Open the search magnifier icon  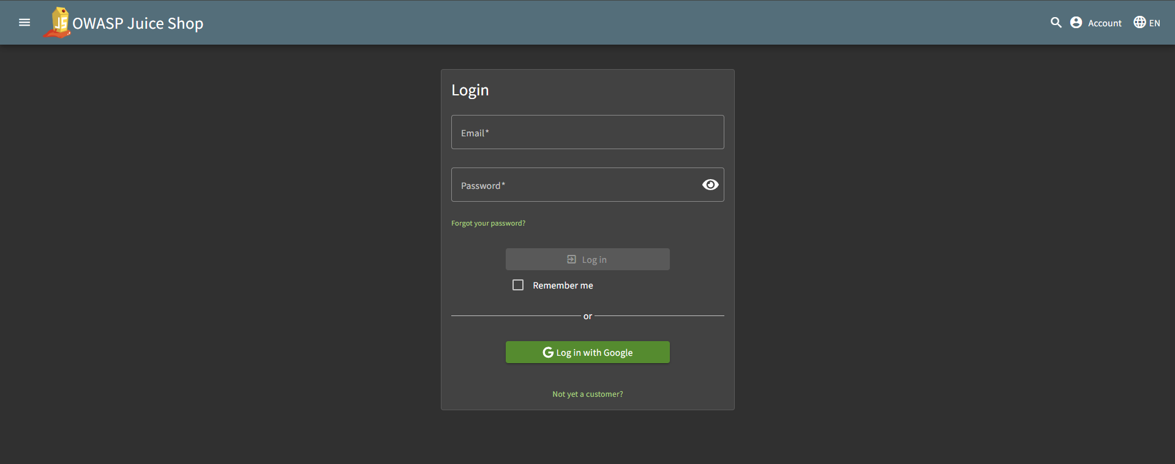tap(1056, 23)
